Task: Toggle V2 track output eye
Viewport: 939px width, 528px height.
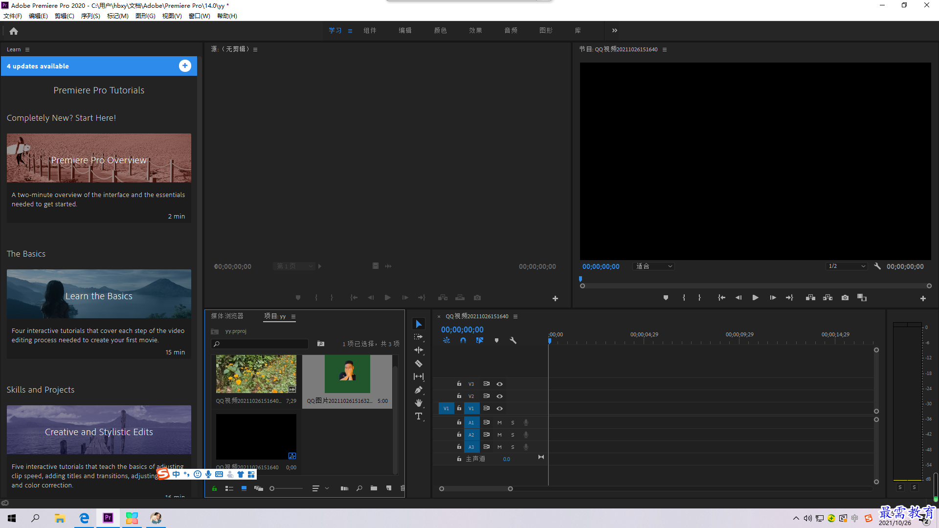Action: 499,396
